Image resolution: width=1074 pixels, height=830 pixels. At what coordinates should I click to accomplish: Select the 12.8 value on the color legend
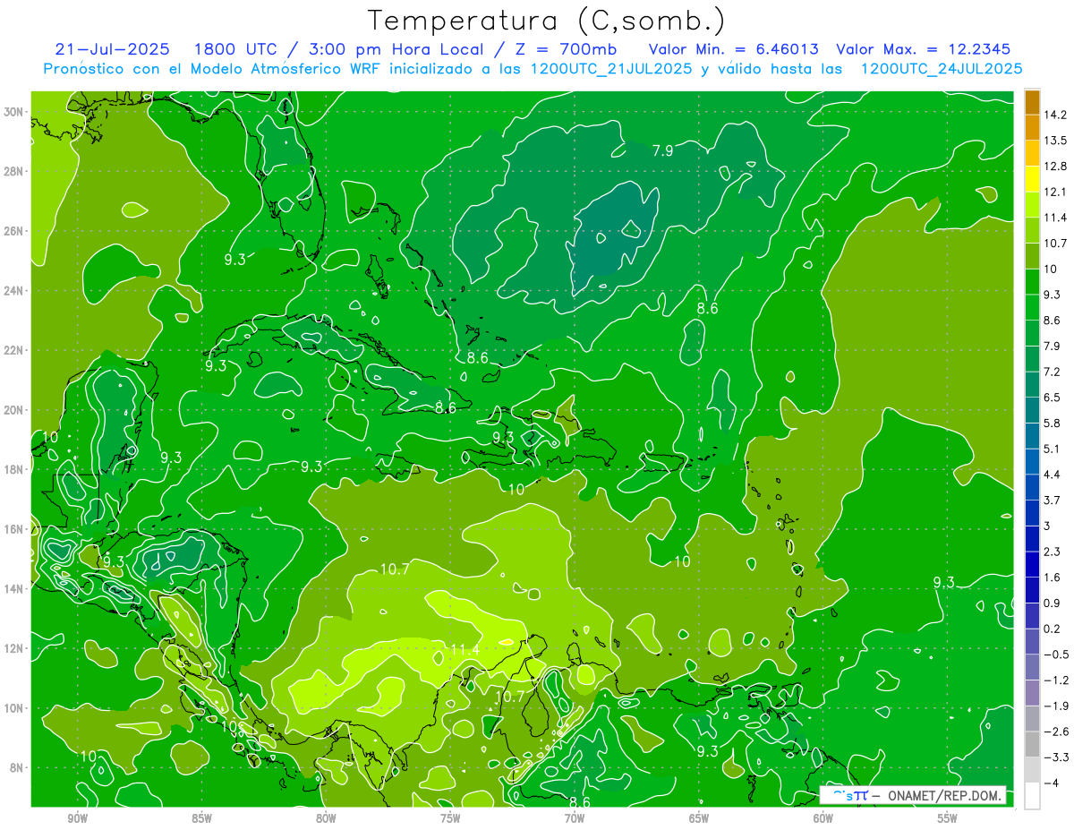coord(1056,166)
